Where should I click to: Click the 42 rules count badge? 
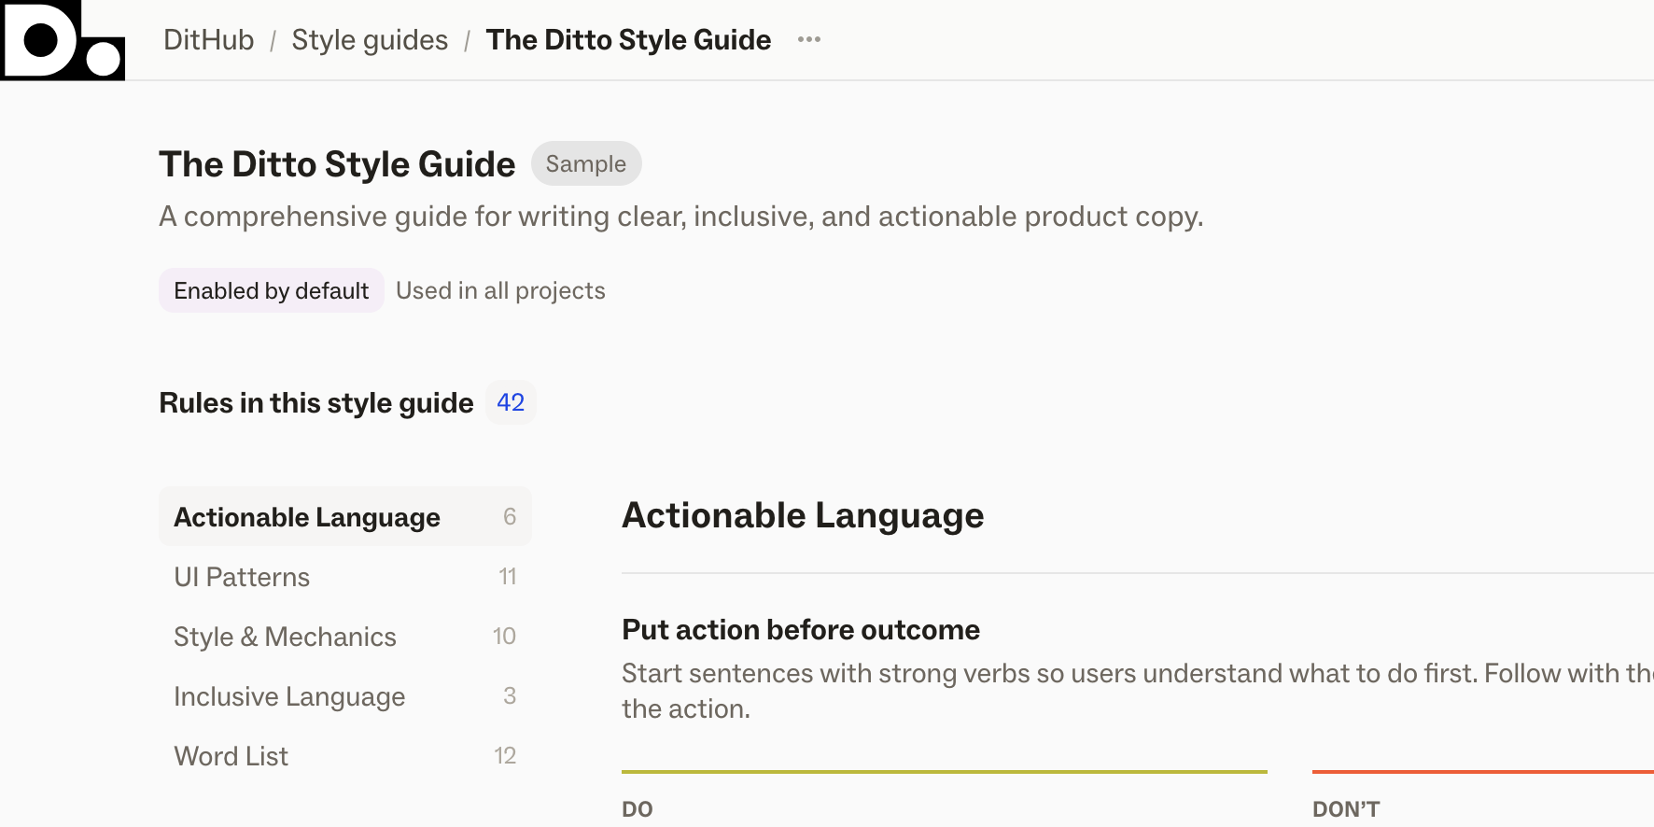coord(511,402)
